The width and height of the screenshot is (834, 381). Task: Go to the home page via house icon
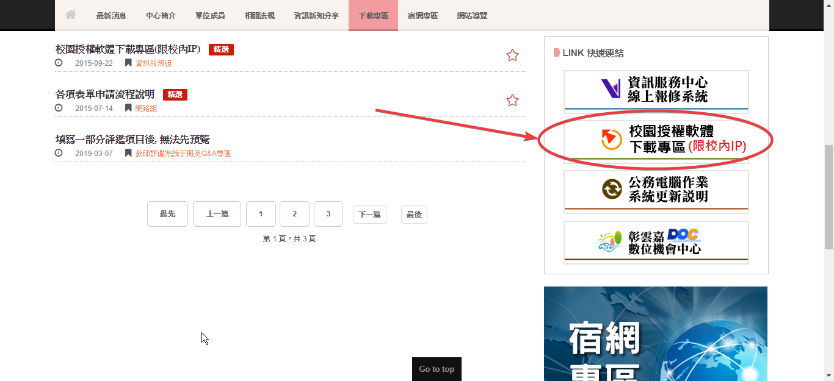[x=71, y=15]
